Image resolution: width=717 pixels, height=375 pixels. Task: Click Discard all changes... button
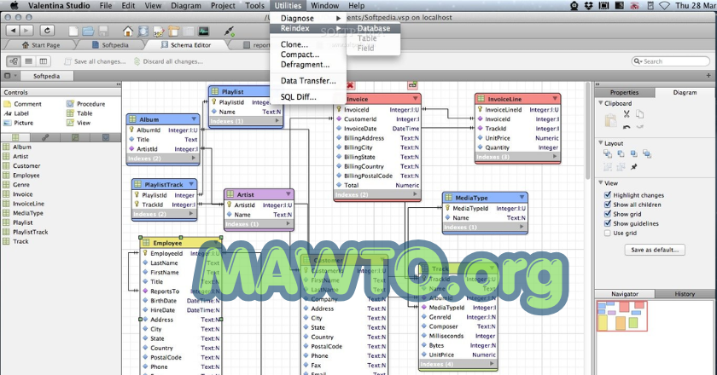[x=168, y=61]
